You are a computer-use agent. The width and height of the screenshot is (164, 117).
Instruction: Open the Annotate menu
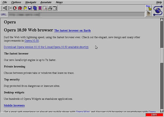(x=46, y=2)
